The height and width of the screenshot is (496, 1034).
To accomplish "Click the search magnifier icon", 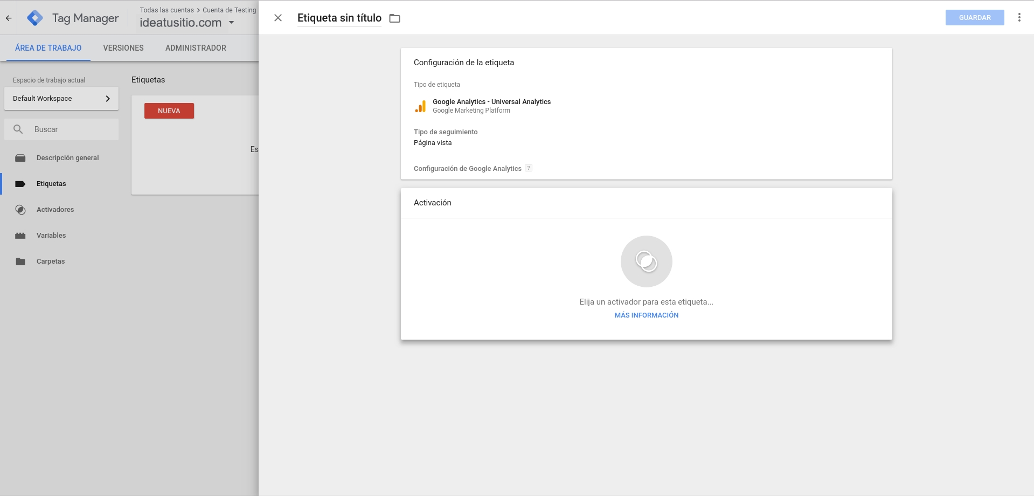I will point(18,129).
